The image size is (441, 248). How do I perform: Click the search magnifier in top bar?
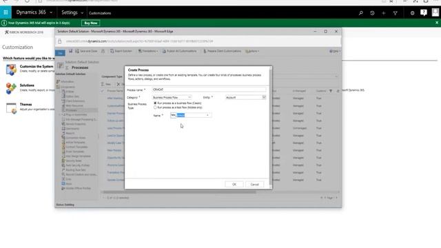click(x=361, y=13)
